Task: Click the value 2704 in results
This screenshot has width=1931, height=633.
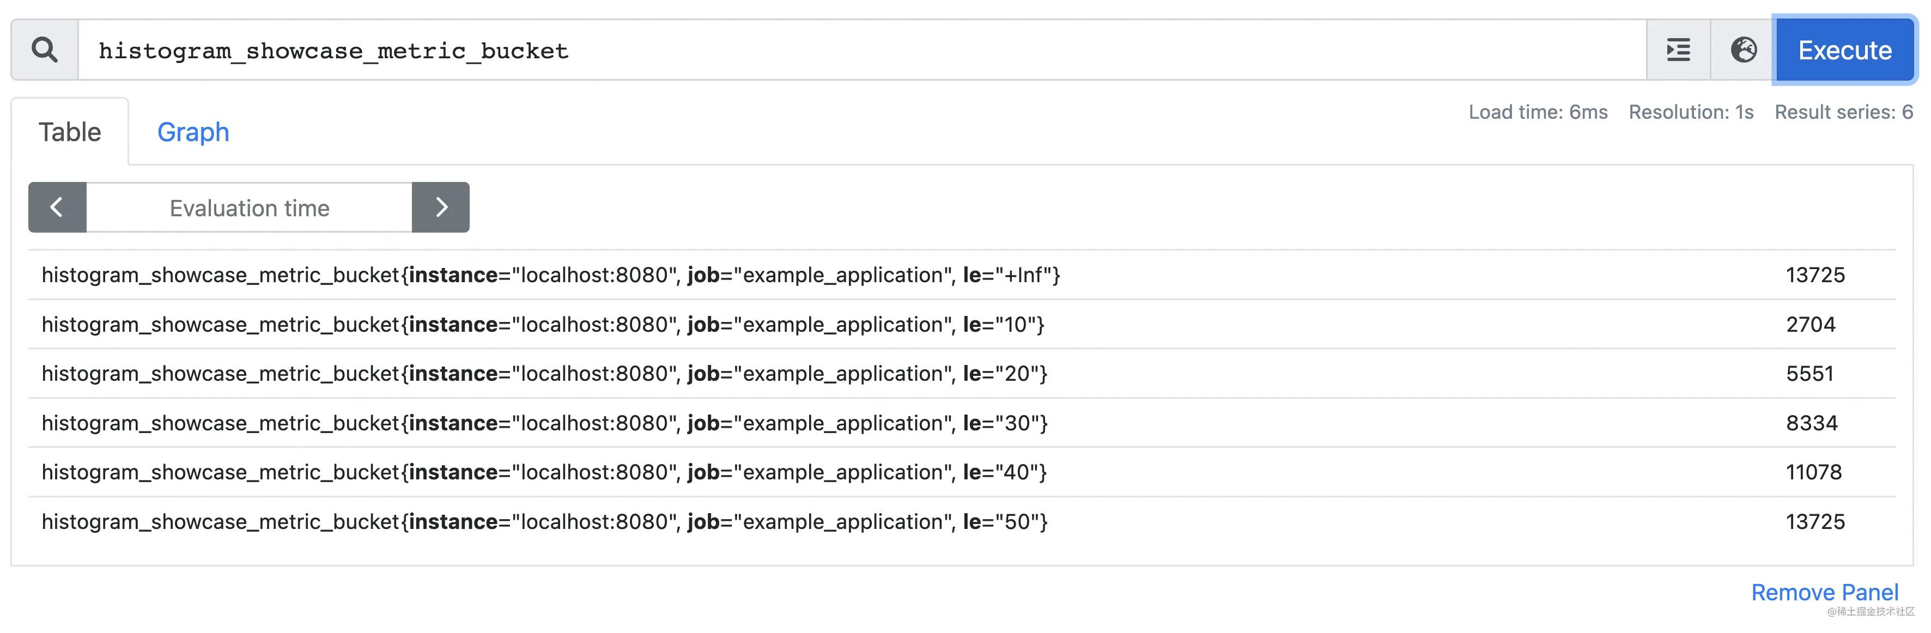Action: (1810, 324)
